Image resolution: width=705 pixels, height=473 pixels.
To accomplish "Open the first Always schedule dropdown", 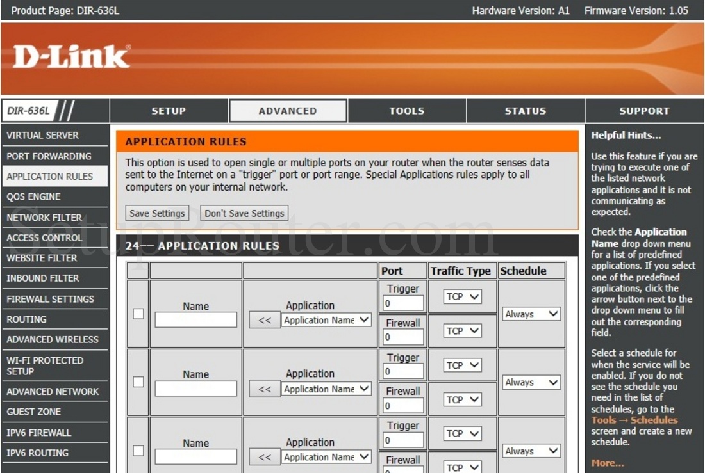I will coord(531,314).
